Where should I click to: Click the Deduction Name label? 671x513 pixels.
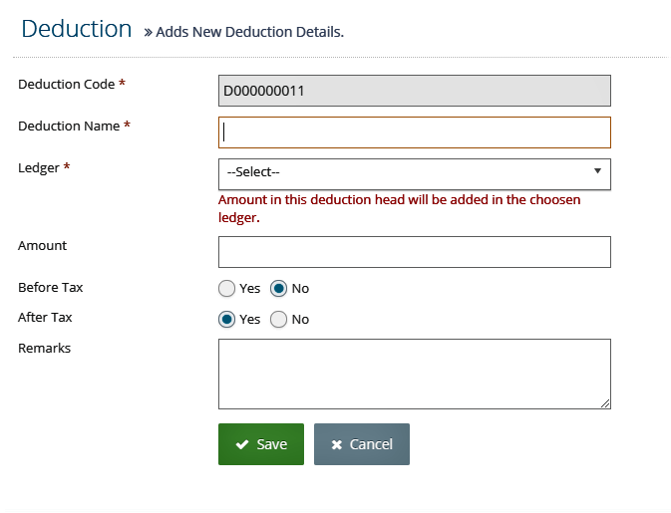coord(69,127)
